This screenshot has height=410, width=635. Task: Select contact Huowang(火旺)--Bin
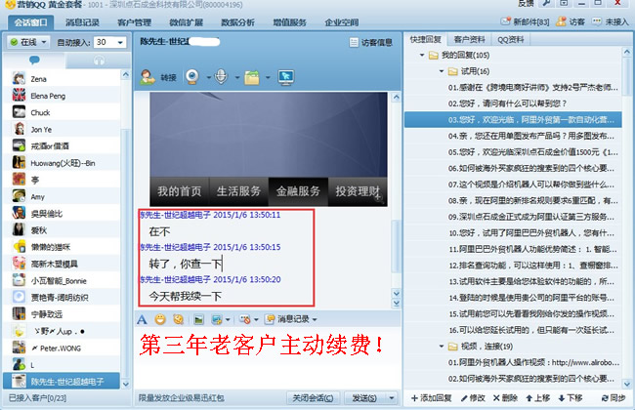62,163
